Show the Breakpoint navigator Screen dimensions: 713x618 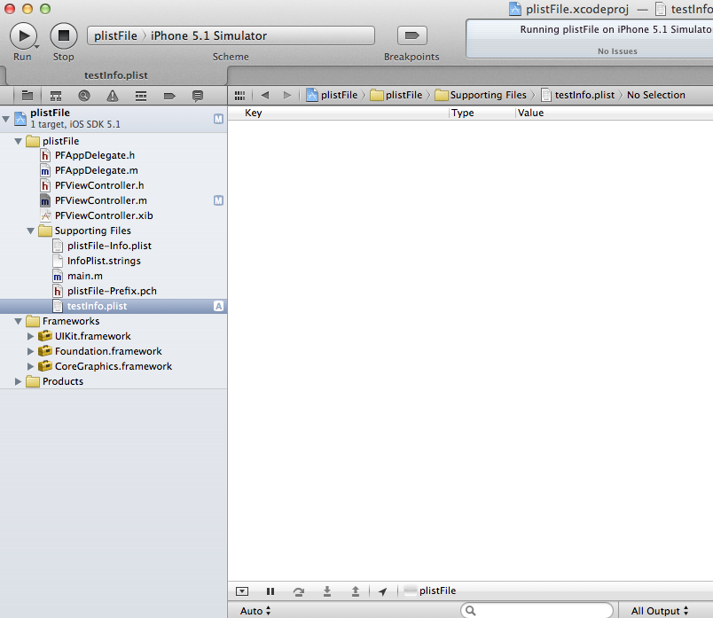click(x=169, y=96)
